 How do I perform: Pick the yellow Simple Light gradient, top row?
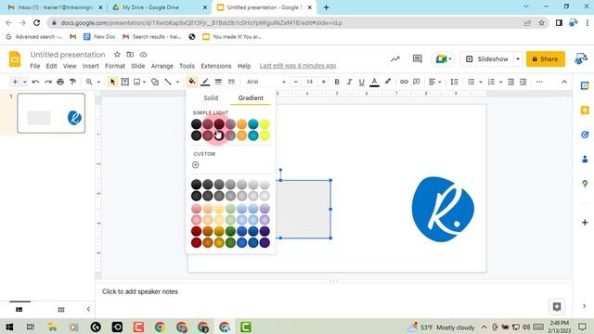[x=265, y=123]
